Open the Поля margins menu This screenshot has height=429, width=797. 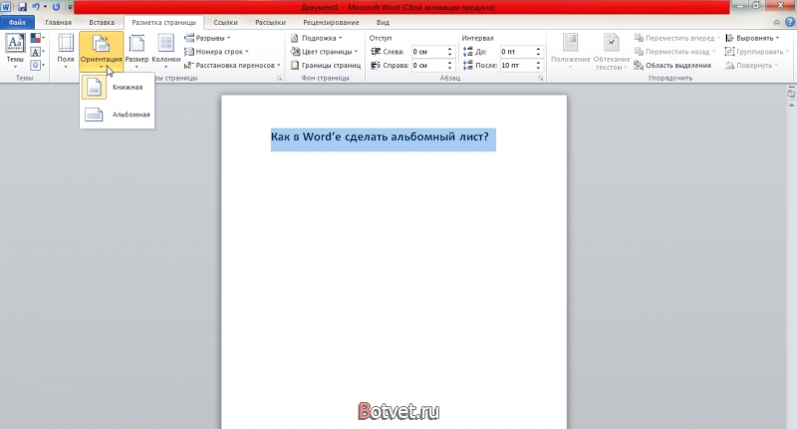point(66,51)
